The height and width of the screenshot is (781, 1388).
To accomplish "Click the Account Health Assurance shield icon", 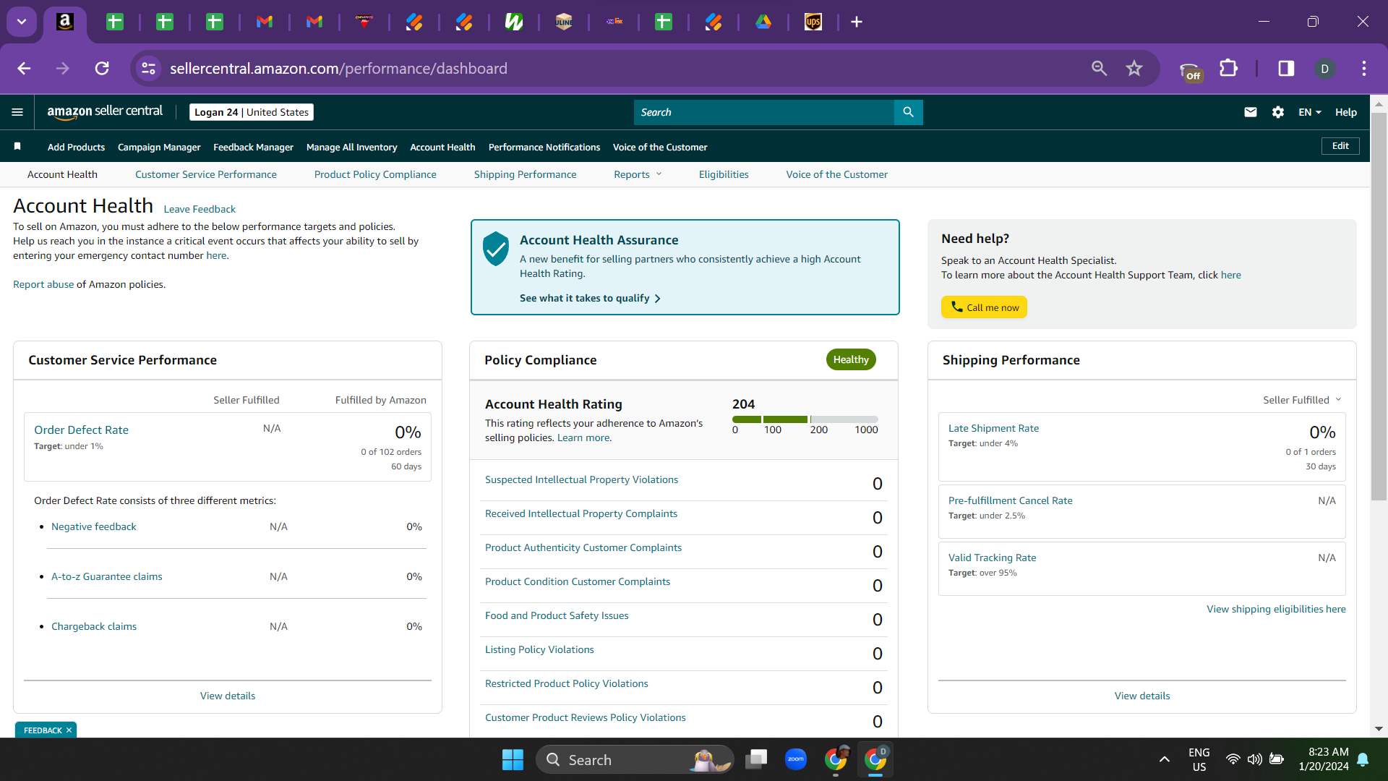I will click(x=496, y=249).
